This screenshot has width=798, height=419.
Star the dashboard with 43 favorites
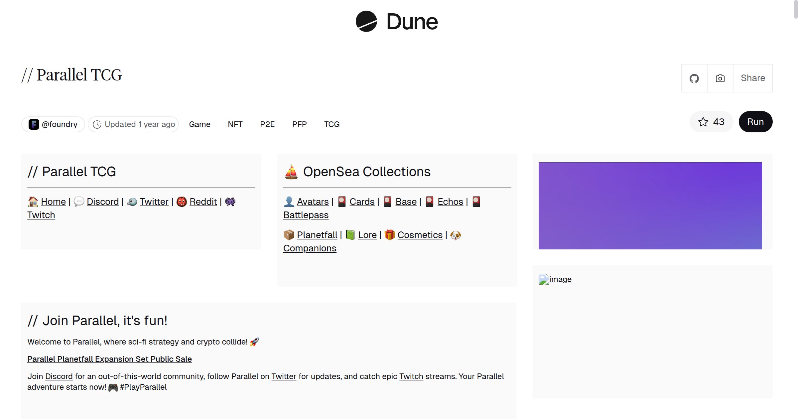(711, 122)
